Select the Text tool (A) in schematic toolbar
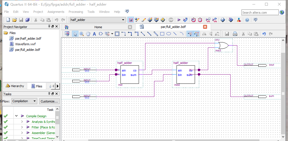Viewport: 288px width, 141px height. [94, 34]
